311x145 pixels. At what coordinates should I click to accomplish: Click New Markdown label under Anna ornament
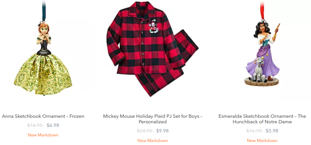coord(43,135)
